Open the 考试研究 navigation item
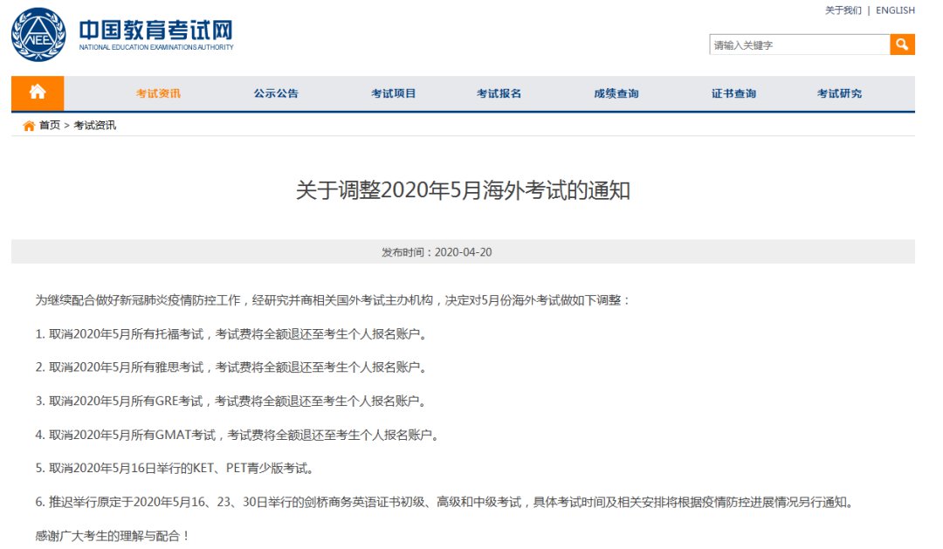 [839, 93]
